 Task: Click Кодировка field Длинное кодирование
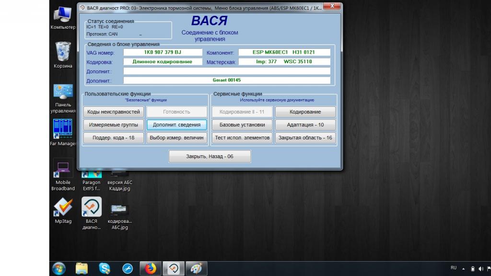point(163,62)
